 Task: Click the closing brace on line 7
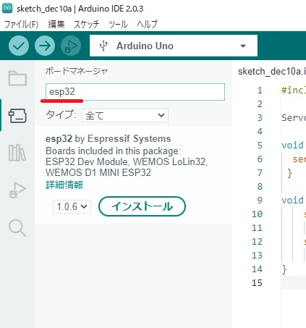289,173
